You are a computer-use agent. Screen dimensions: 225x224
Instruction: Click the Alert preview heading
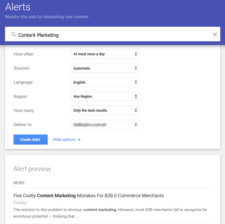[x=32, y=169]
